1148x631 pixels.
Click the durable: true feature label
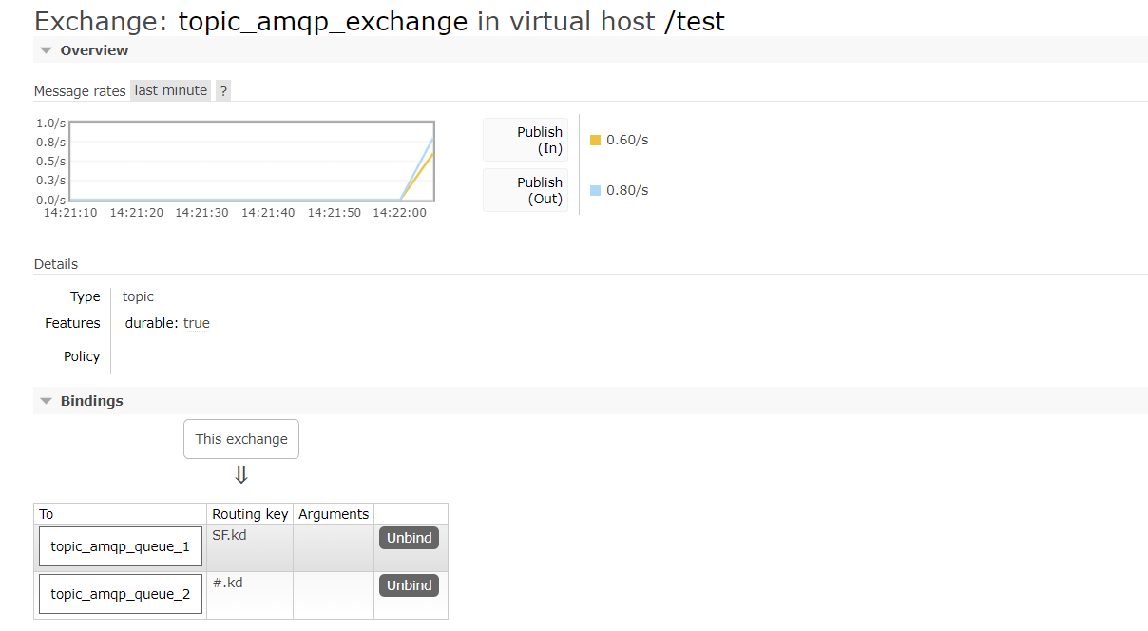point(165,322)
